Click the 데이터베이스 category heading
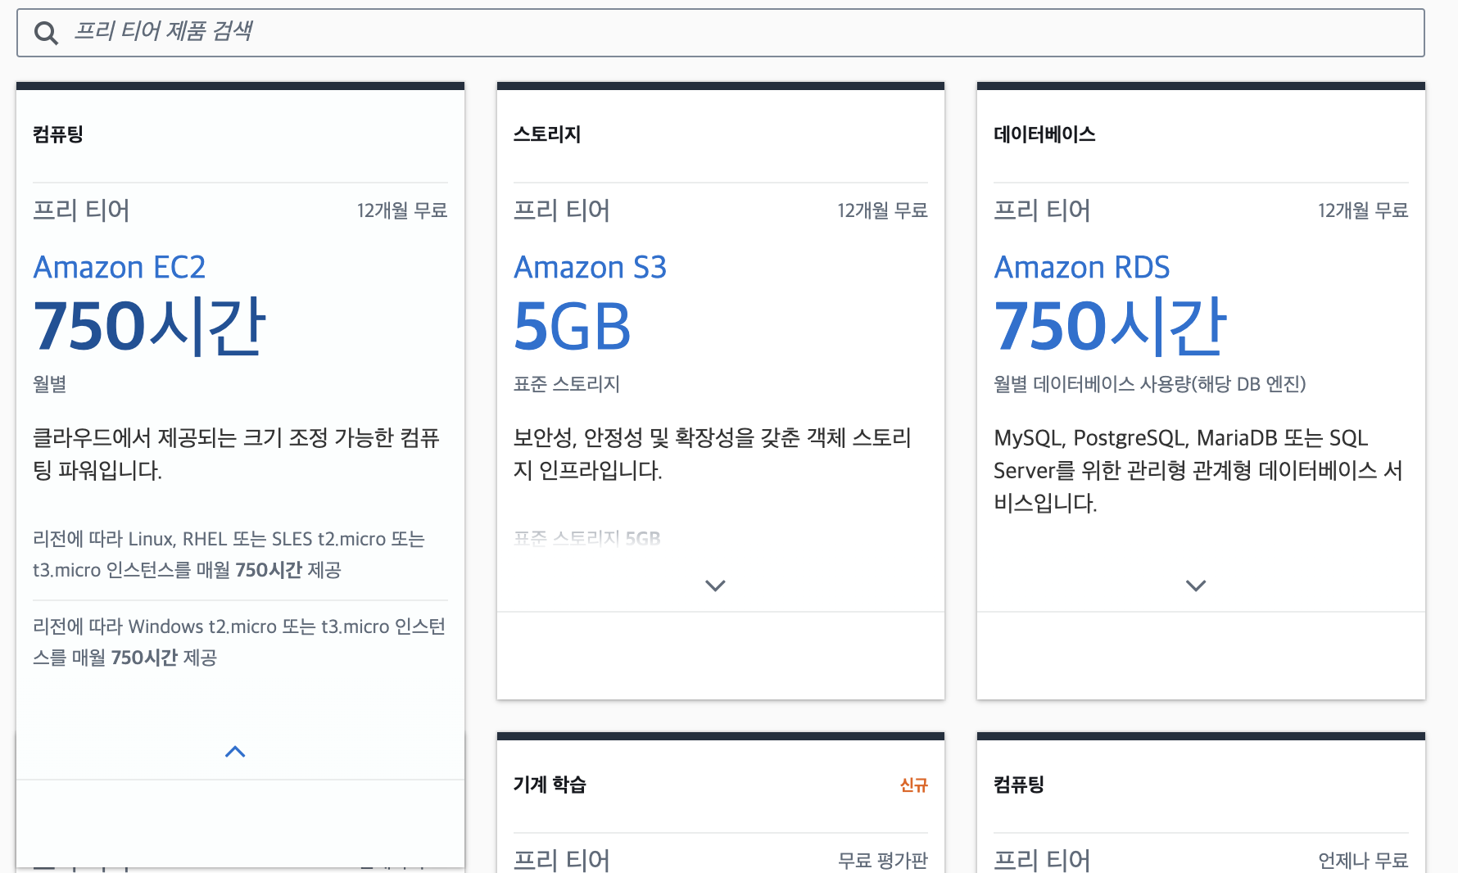Screen dimensions: 1458x873 pos(1044,134)
